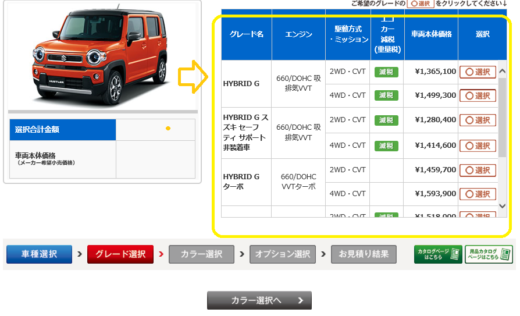This screenshot has height=316, width=520.
Task: Proceed with カラー選択へ button
Action: (259, 300)
